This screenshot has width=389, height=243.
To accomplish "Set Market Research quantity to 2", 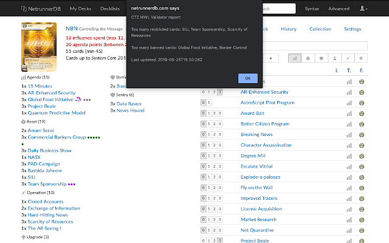I will pyautogui.click(x=214, y=220).
